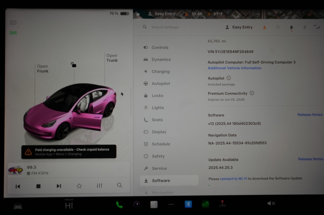The width and height of the screenshot is (324, 215).
Task: Tap the Bluetooth icon in settings header
Action: tap(305, 27)
